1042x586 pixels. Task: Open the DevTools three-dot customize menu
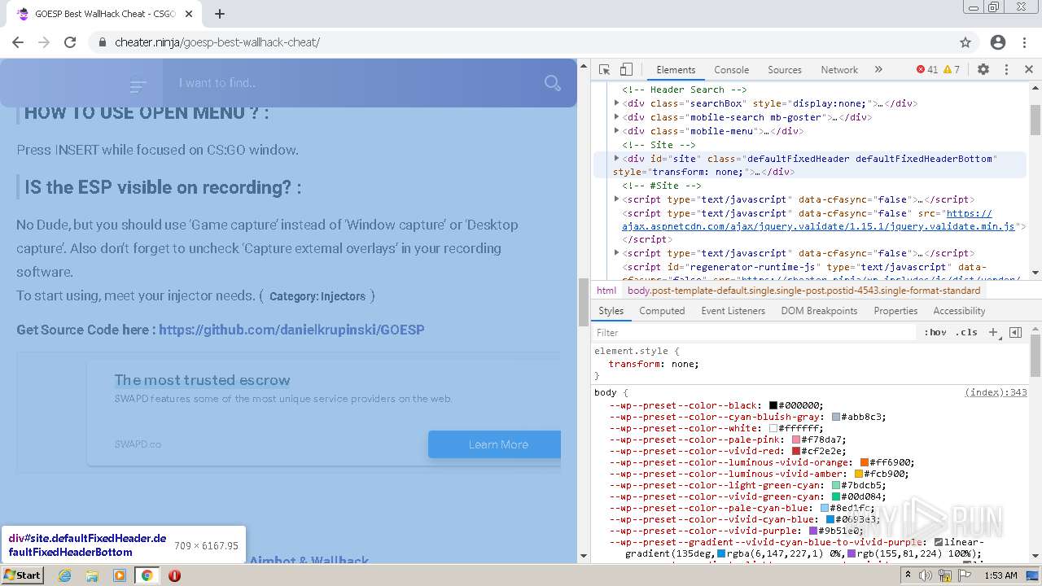coord(1006,70)
